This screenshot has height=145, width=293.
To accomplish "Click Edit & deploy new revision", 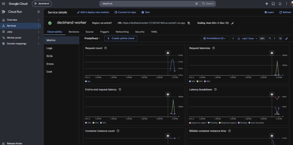I will tap(93, 12).
